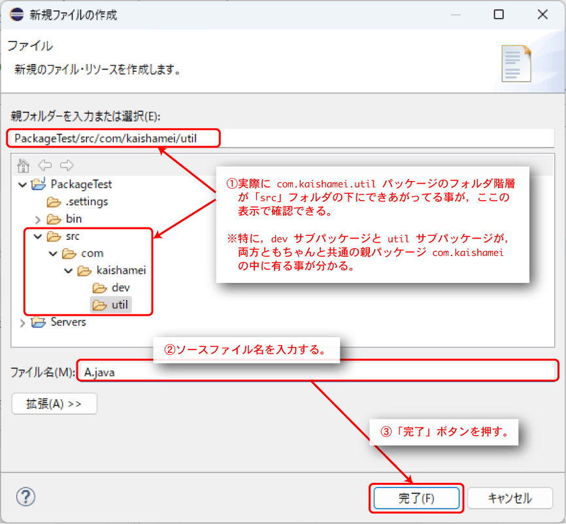Expand the bin folder node
Viewport: 566px width, 524px height.
pyautogui.click(x=38, y=220)
